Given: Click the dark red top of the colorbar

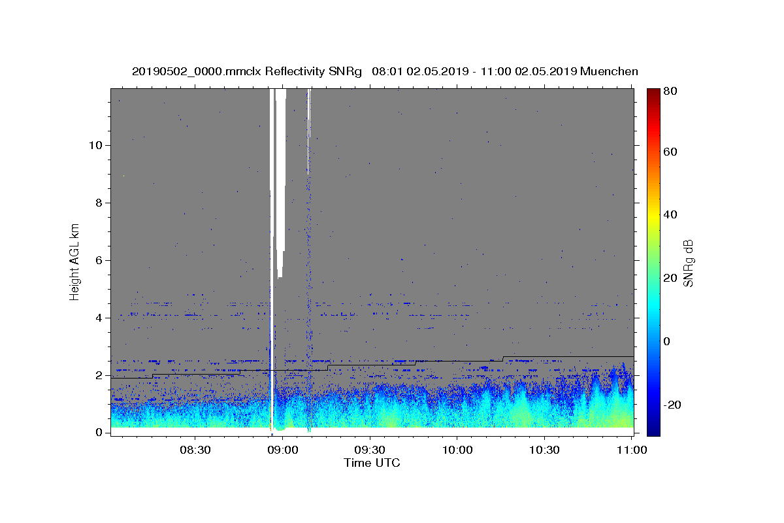Looking at the screenshot, I should (653, 93).
